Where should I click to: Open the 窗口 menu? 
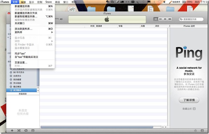(x=66, y=2)
